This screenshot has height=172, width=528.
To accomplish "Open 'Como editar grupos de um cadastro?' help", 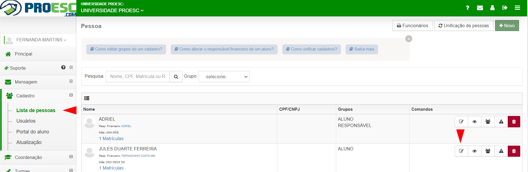I will click(126, 49).
